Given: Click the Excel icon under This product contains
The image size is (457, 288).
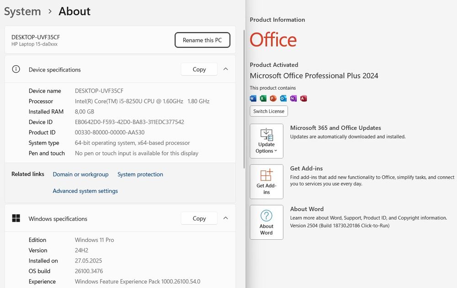Looking at the screenshot, I should tap(263, 98).
